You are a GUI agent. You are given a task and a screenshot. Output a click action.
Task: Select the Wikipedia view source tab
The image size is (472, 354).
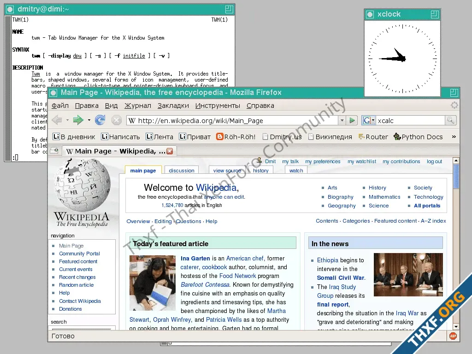tap(227, 171)
